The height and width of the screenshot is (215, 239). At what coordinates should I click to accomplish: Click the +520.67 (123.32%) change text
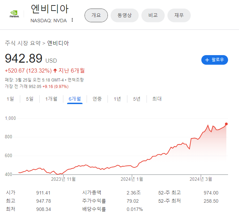tap(28, 71)
